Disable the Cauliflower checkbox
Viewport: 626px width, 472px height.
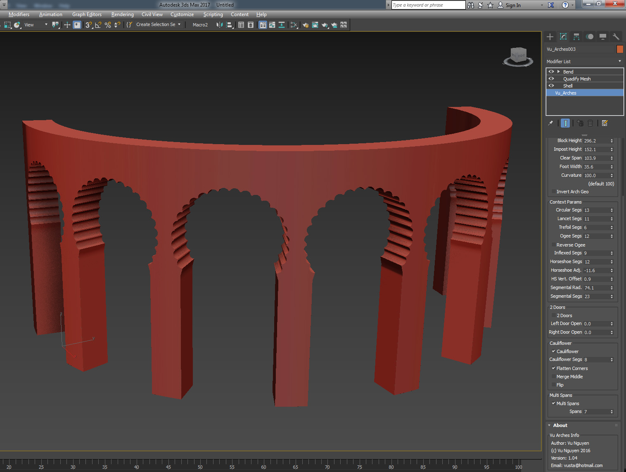pyautogui.click(x=554, y=351)
